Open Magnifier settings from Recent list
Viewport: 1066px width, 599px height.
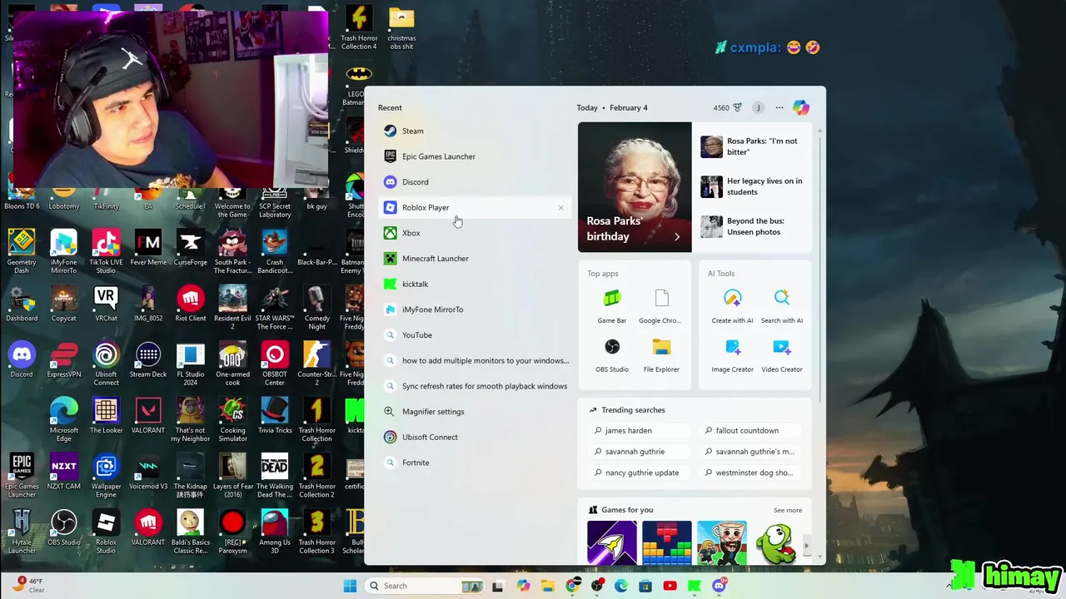click(x=475, y=412)
